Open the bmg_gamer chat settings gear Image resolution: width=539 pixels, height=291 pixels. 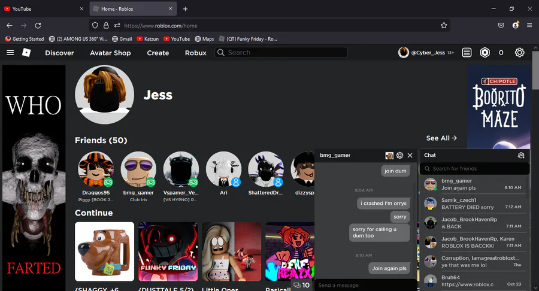click(x=399, y=155)
